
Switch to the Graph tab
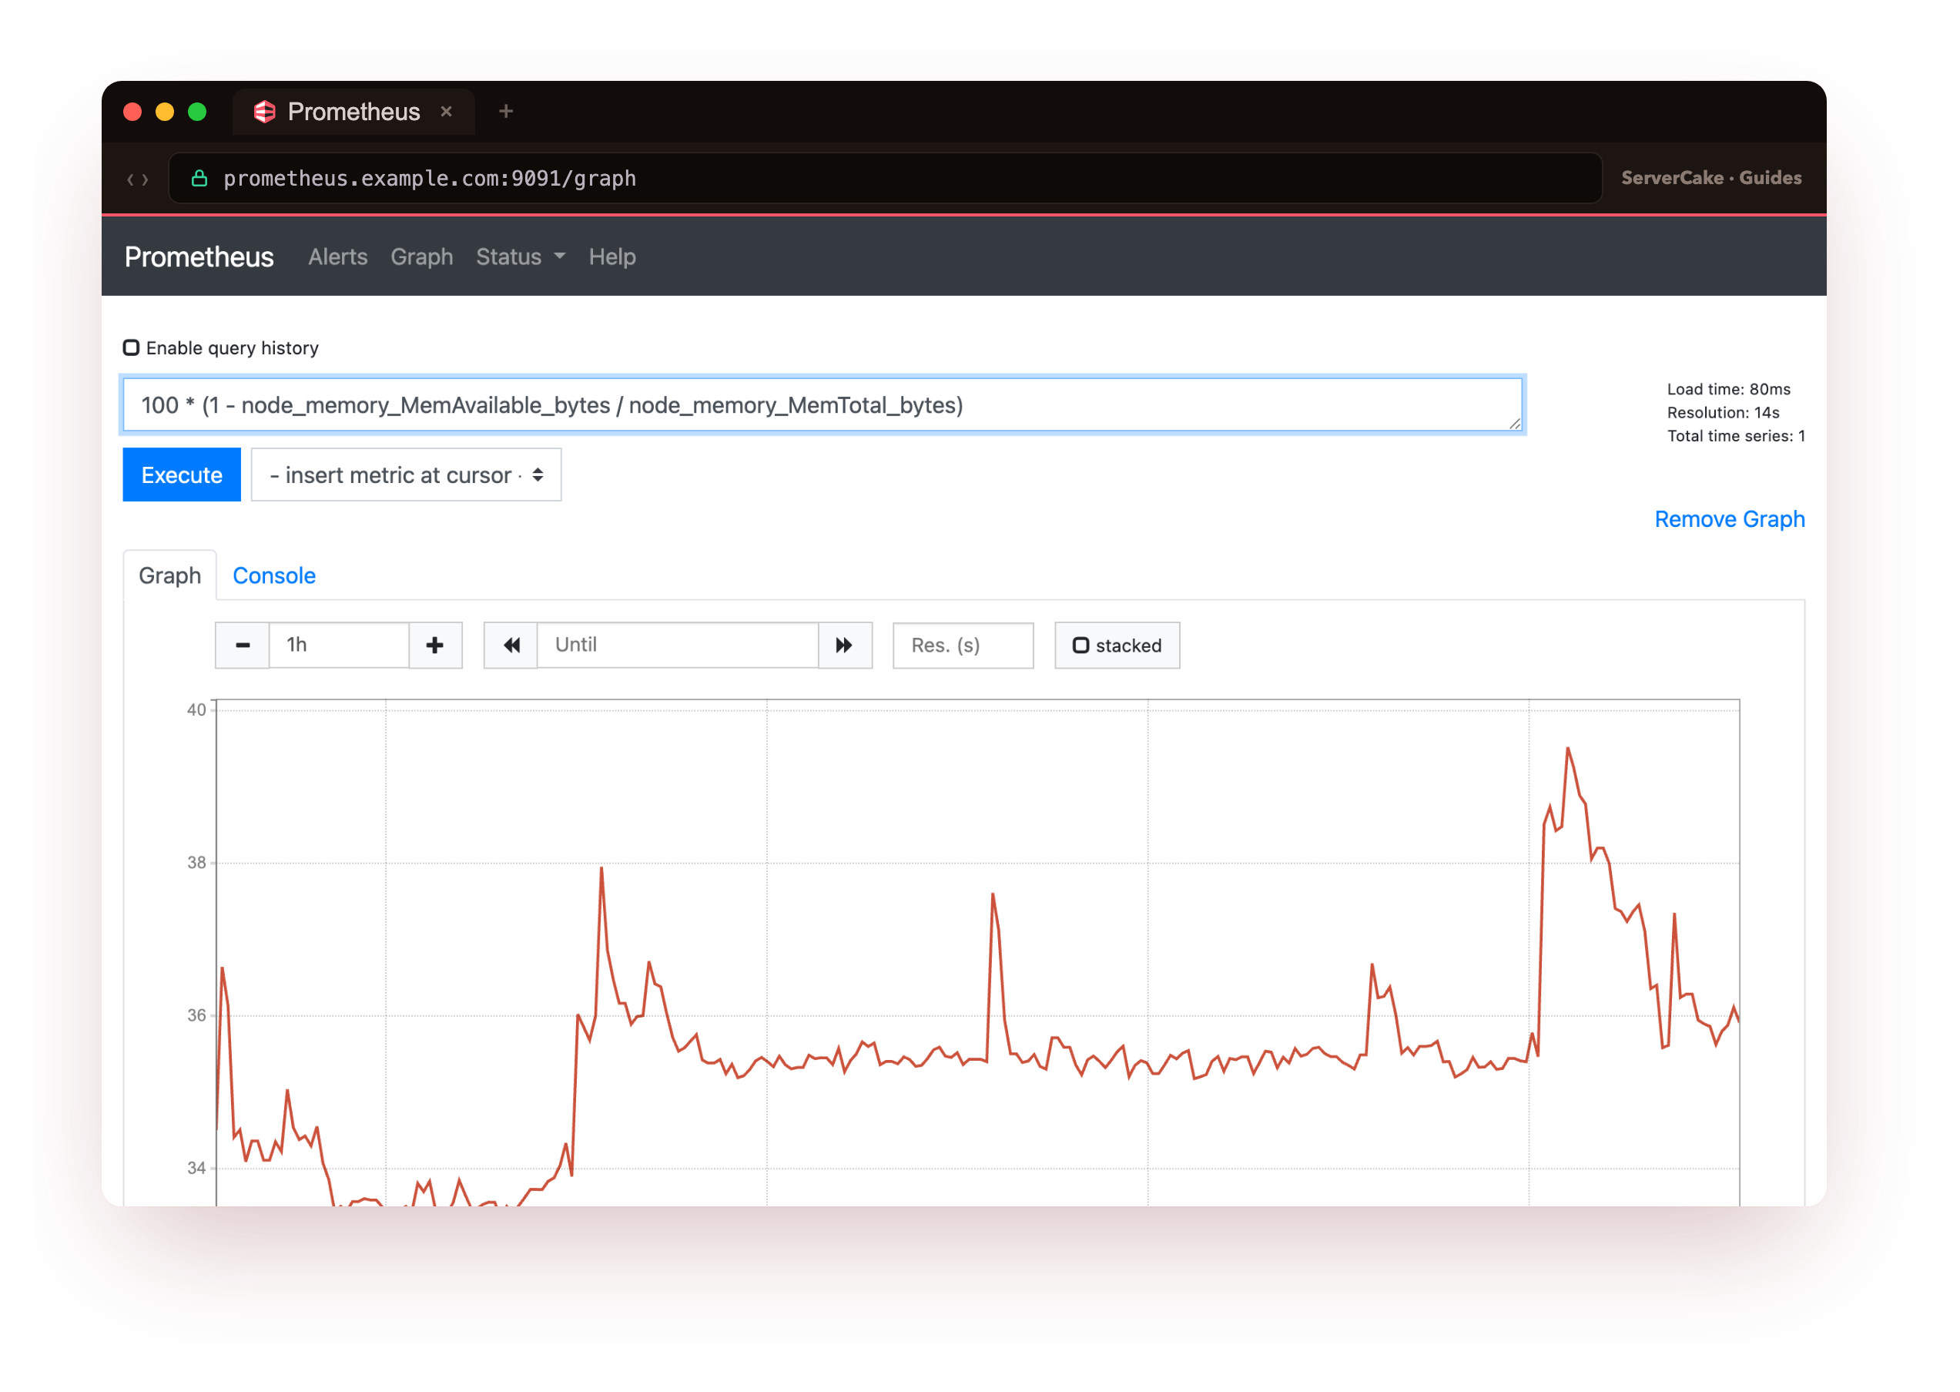[x=169, y=576]
